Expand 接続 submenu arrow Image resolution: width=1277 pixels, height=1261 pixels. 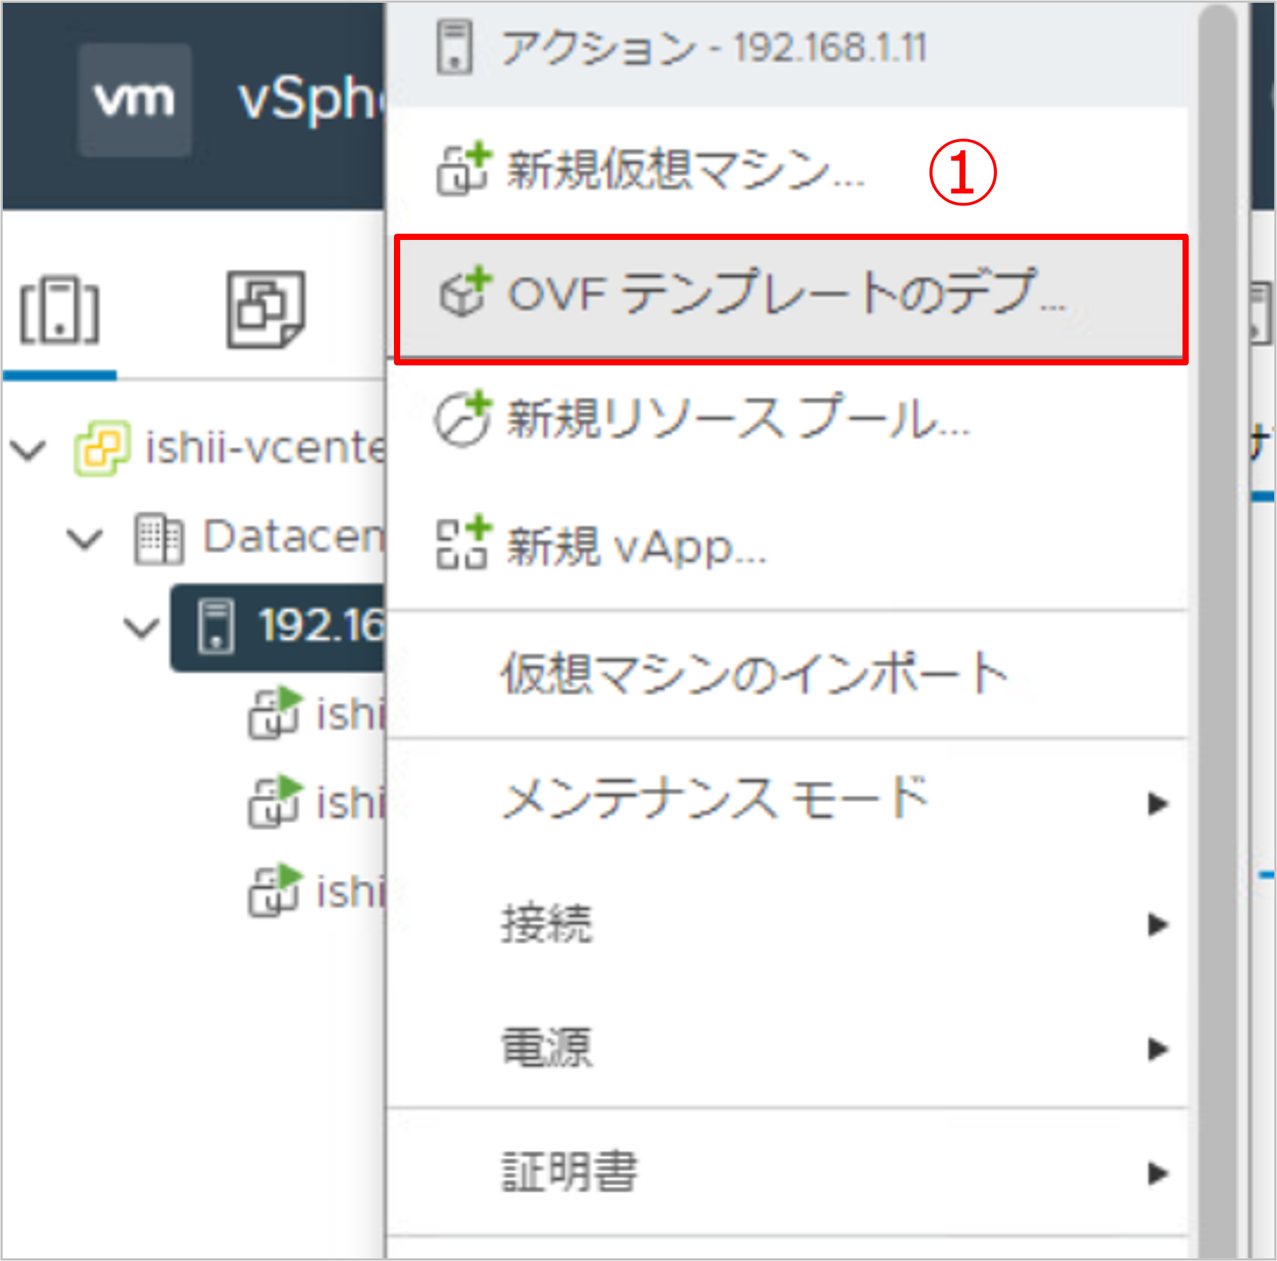(1158, 924)
